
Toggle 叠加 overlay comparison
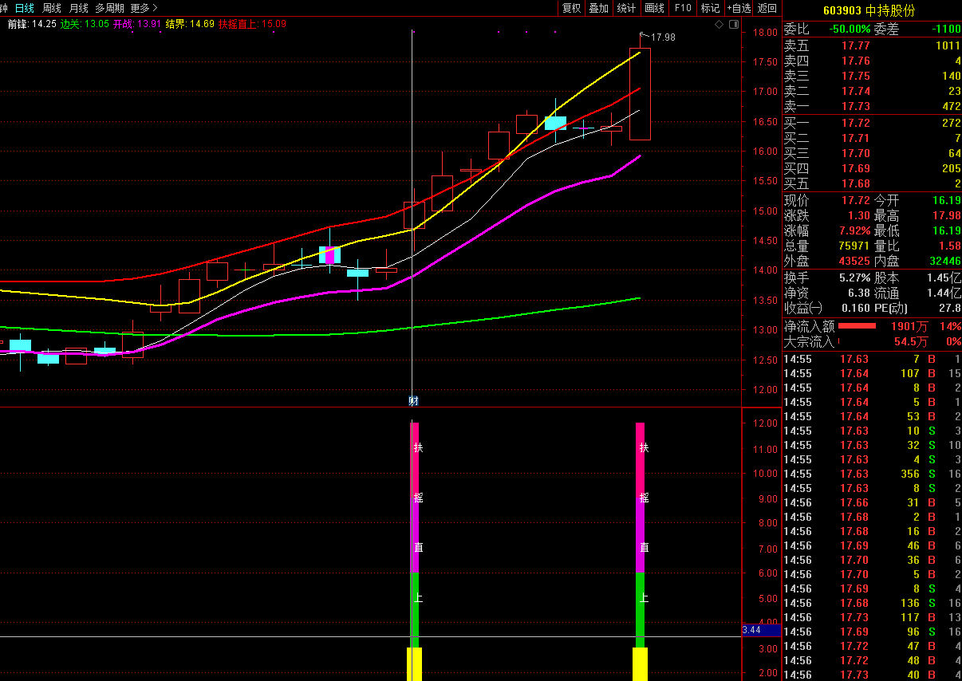click(x=598, y=8)
